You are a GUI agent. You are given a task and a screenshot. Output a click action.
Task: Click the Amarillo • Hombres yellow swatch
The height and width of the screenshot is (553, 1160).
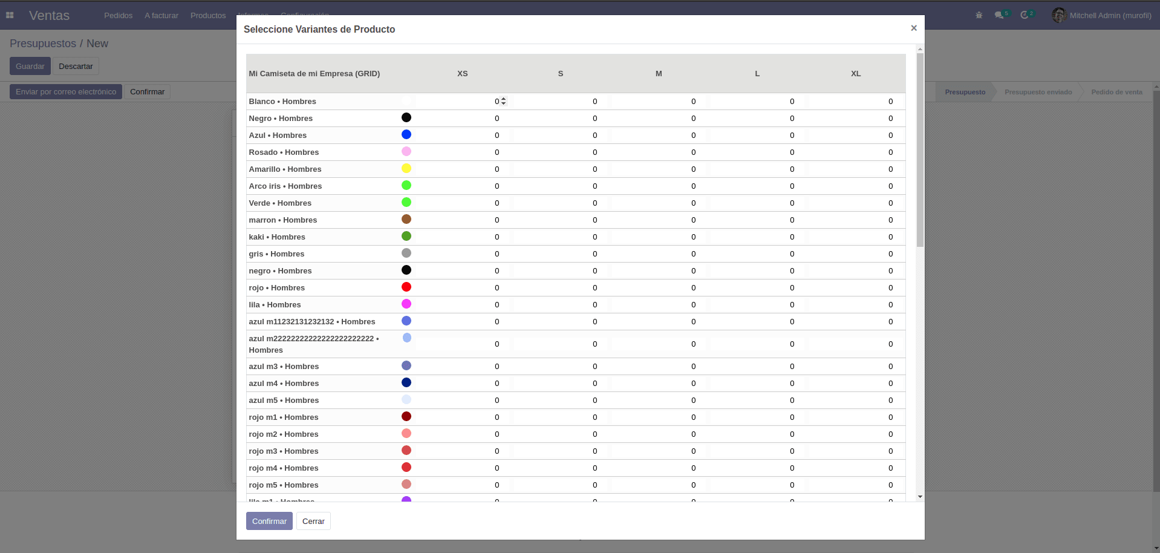(406, 168)
